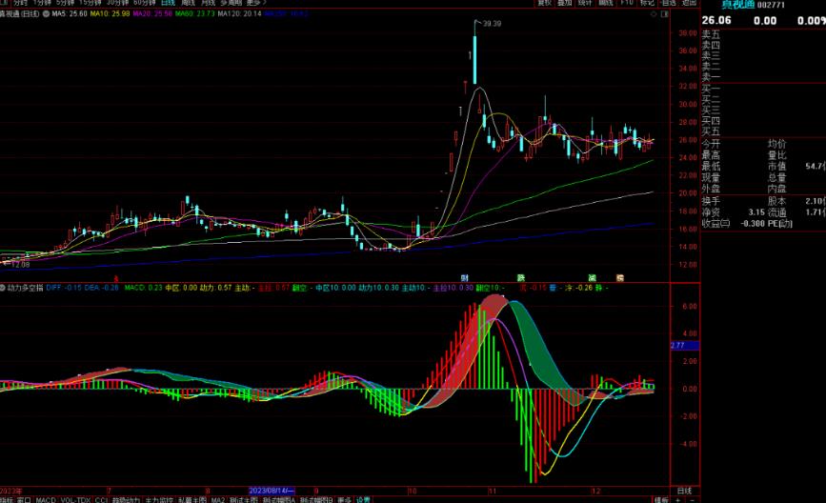Viewport: 826px width, 503px height.
Task: Click the minus zoom button at bottom right
Action: pyautogui.click(x=692, y=500)
